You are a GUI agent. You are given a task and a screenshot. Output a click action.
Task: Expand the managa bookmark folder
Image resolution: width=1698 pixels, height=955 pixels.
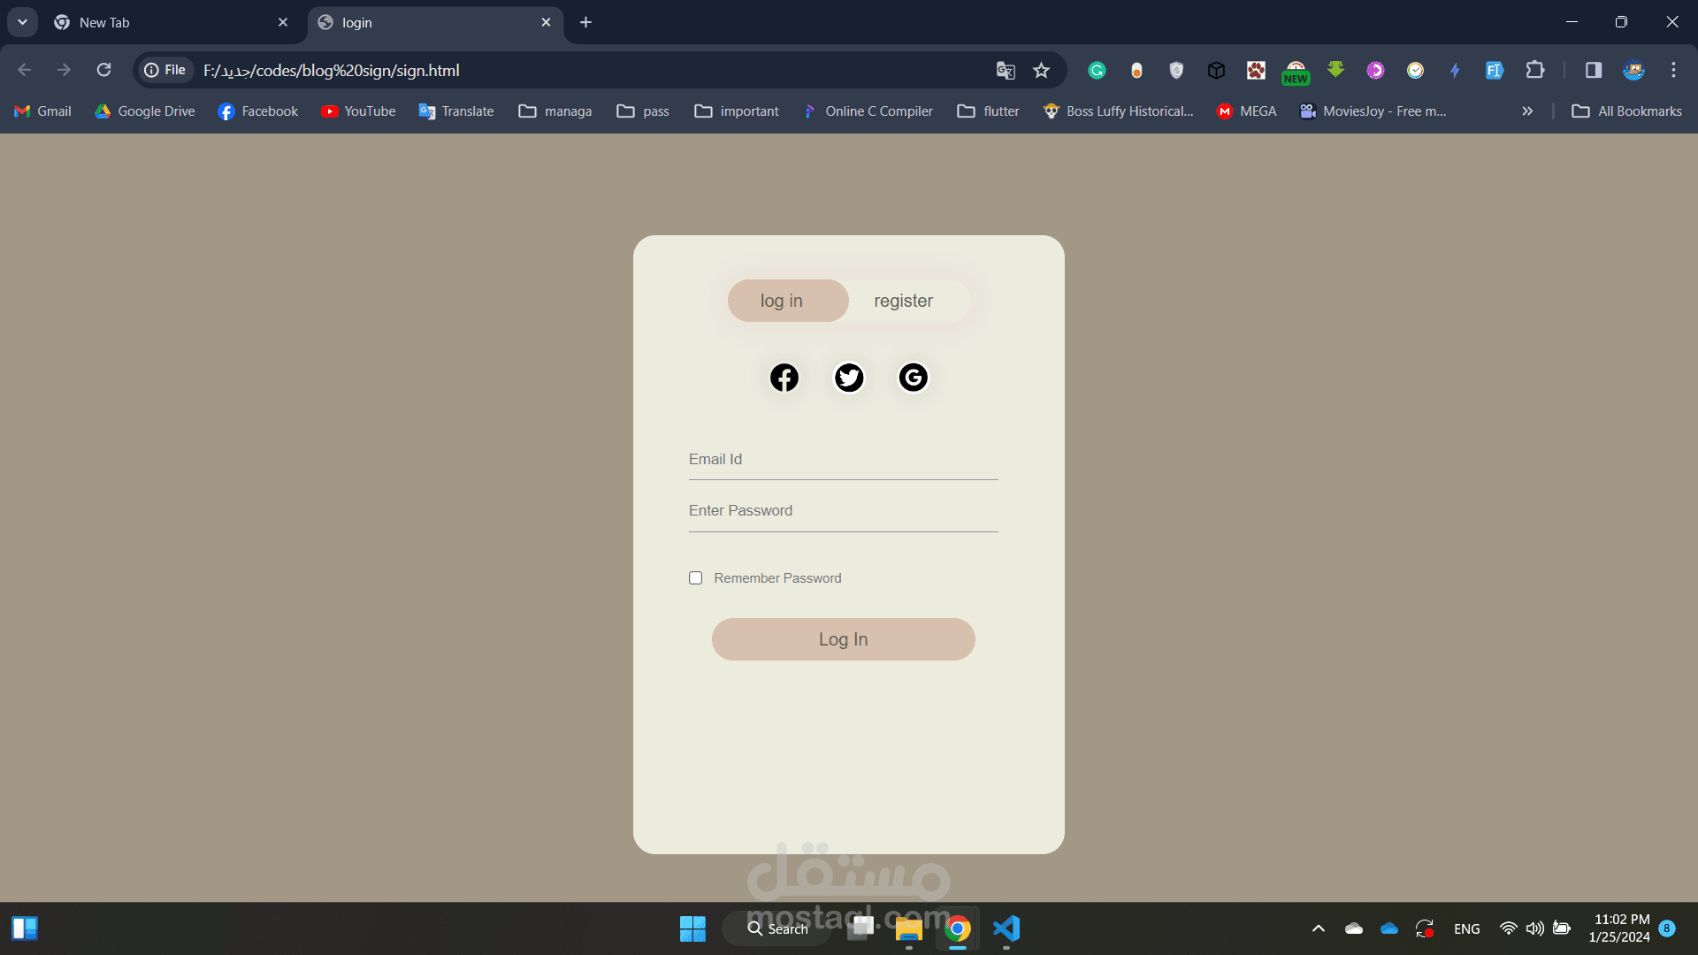(555, 111)
